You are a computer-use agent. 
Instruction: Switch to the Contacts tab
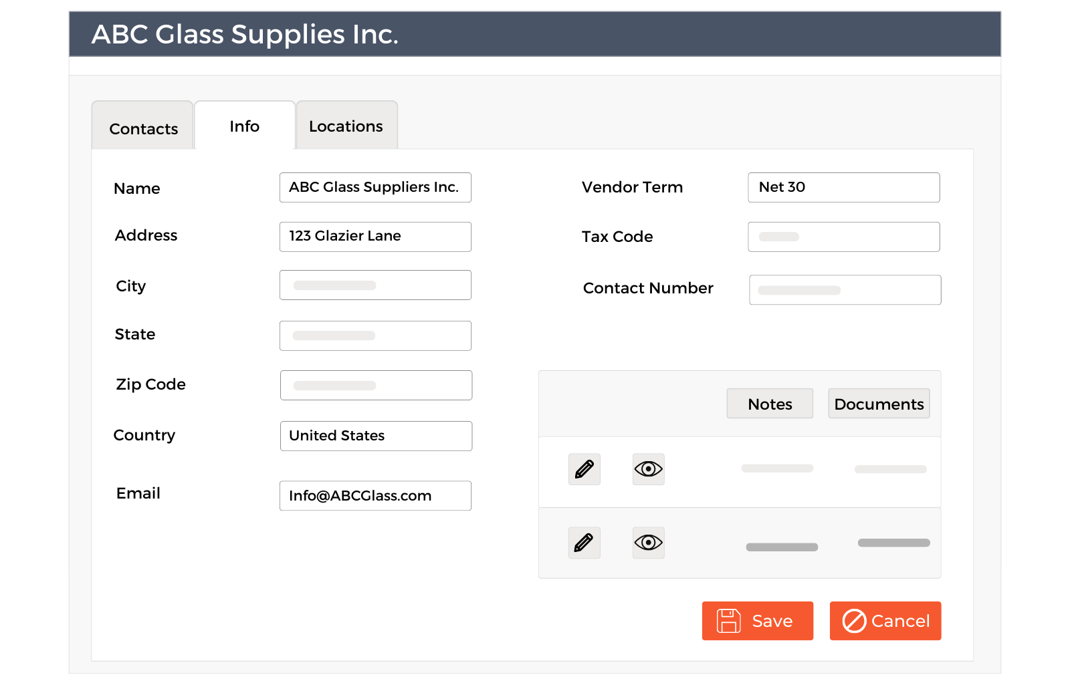point(142,125)
